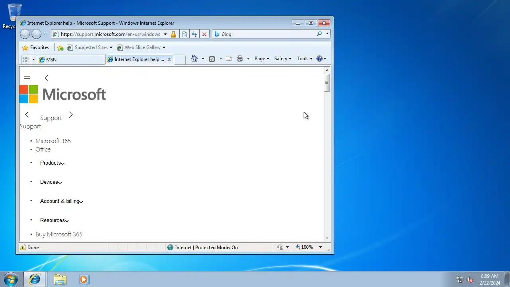Click the Internet Explorer taskbar icon
The width and height of the screenshot is (510, 287).
pyautogui.click(x=35, y=279)
